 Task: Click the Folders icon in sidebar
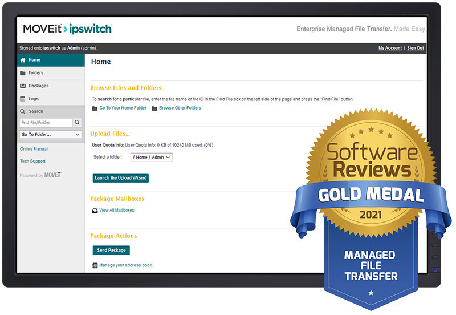coord(23,73)
